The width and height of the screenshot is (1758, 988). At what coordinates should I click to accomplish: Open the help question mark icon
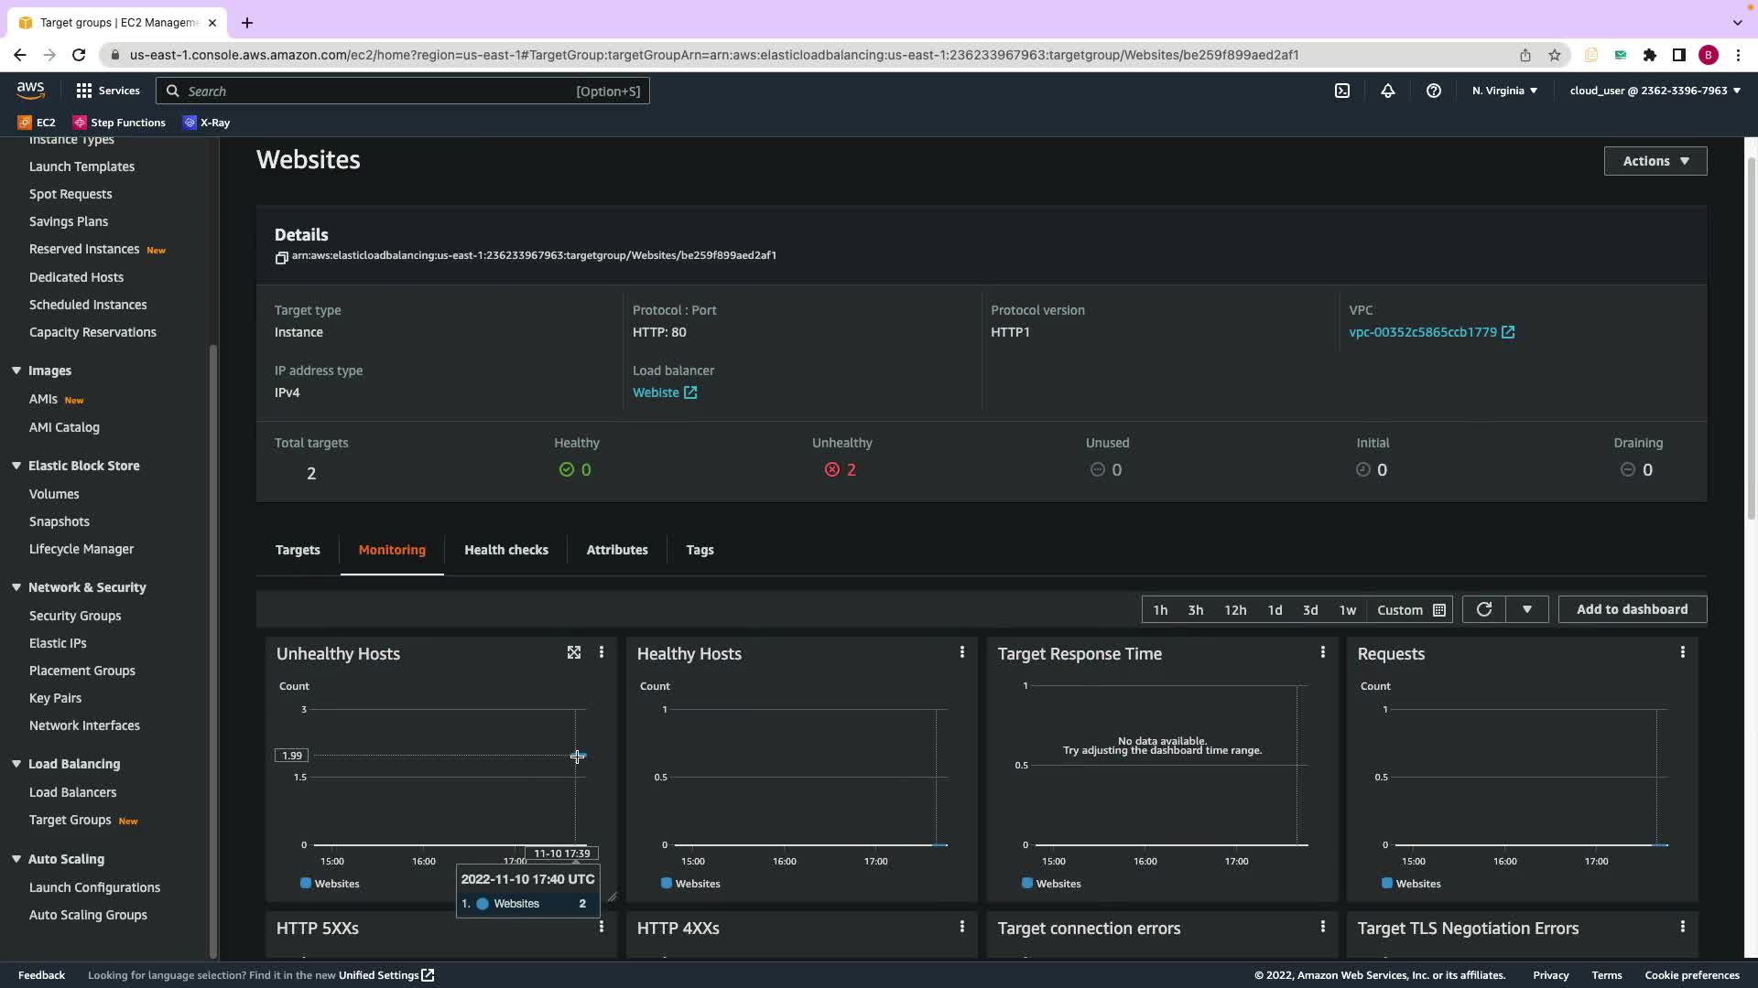pos(1433,91)
